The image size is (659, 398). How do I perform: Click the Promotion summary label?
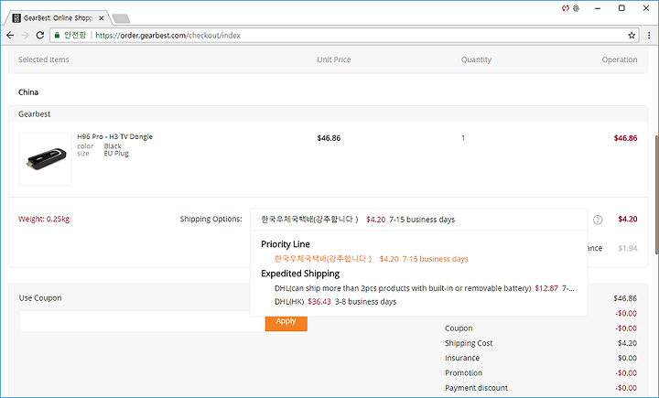click(463, 372)
